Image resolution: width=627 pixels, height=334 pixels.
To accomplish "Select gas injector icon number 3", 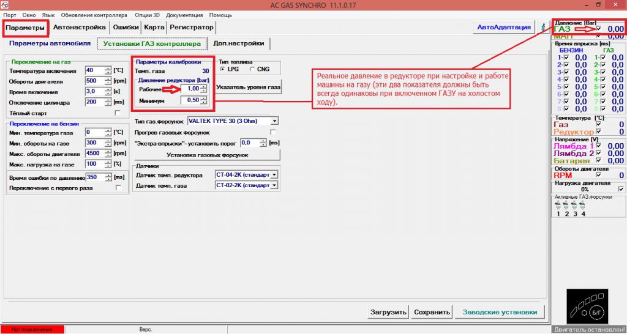I will [x=574, y=206].
